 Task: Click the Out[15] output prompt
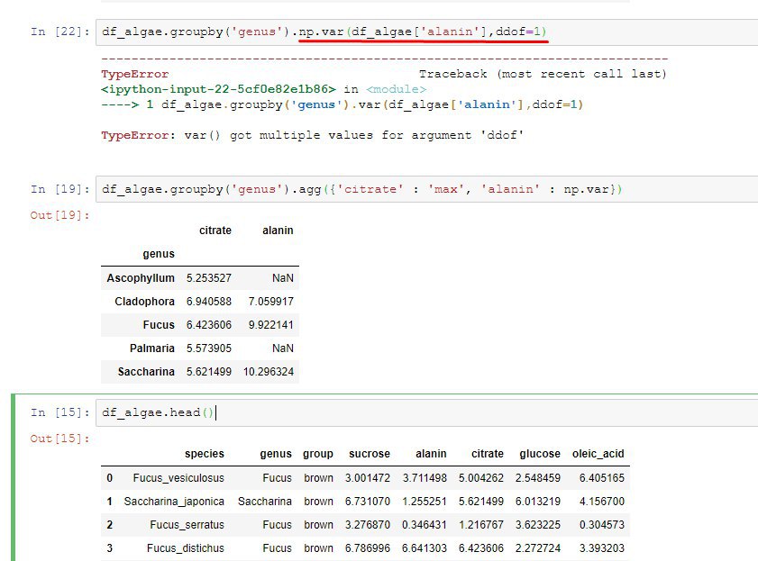coord(60,439)
